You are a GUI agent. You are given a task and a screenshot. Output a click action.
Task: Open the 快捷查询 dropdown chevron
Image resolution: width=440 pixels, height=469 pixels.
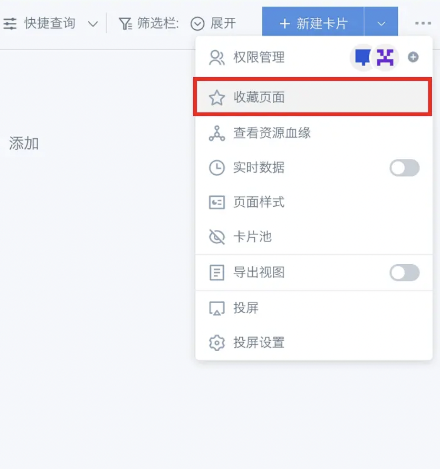[x=92, y=24]
